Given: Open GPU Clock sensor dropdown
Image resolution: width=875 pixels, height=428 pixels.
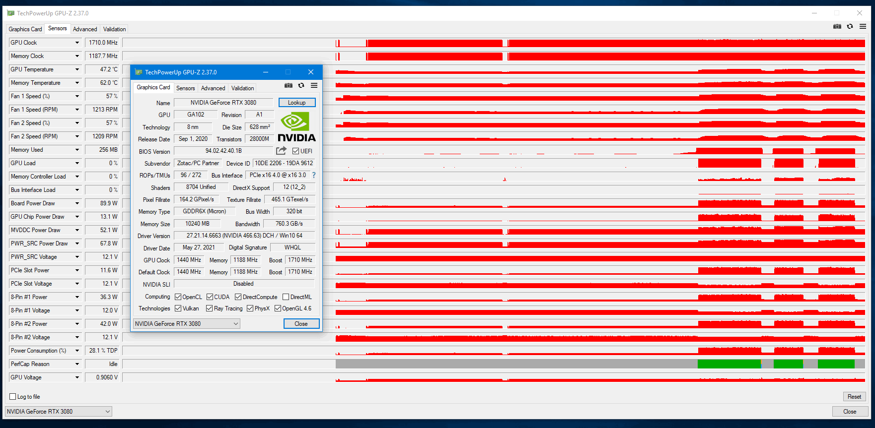Looking at the screenshot, I should point(77,43).
